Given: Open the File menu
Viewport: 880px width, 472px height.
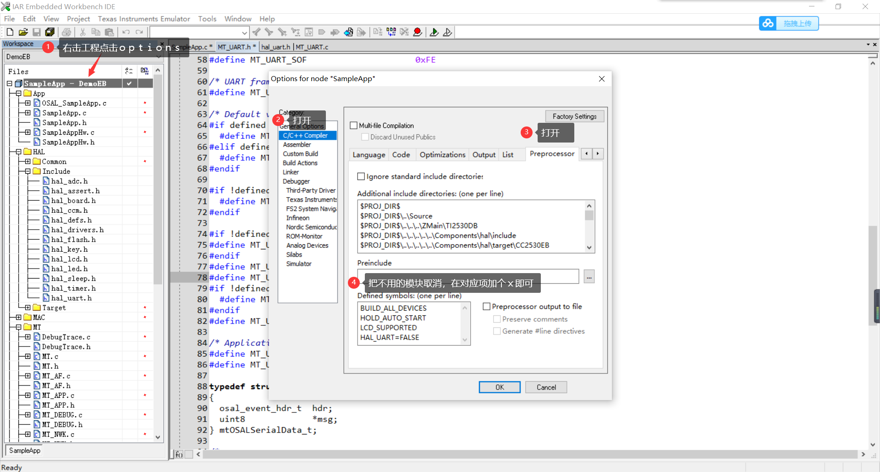Looking at the screenshot, I should point(10,19).
